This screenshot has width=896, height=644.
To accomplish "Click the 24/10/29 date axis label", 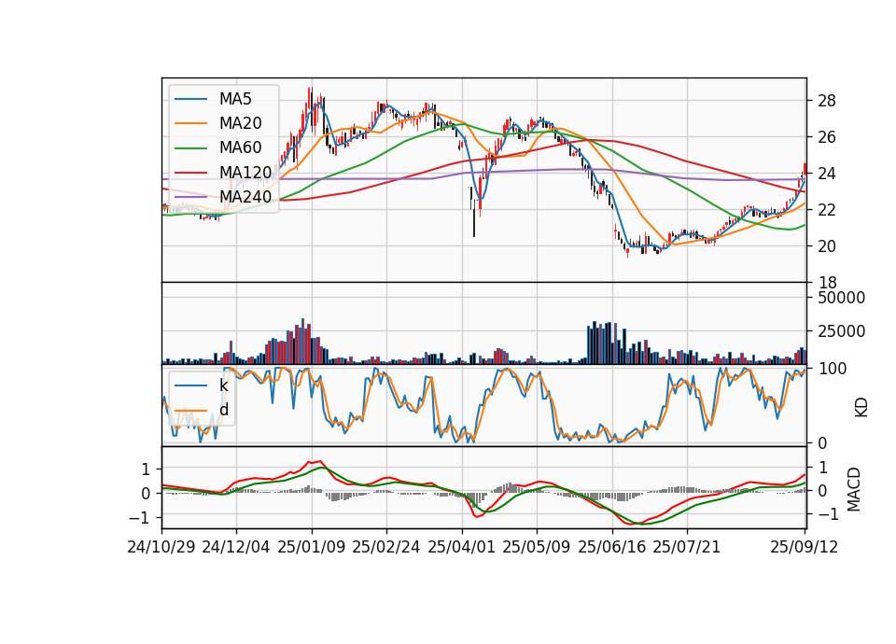I will click(161, 547).
